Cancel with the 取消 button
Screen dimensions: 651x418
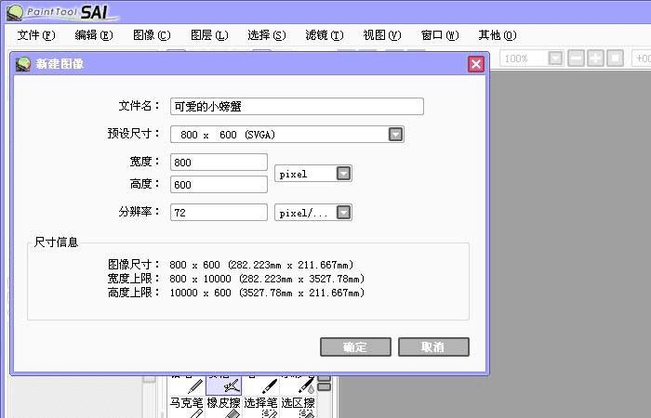coord(433,346)
